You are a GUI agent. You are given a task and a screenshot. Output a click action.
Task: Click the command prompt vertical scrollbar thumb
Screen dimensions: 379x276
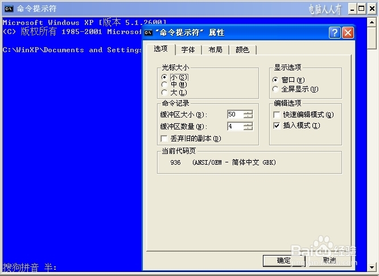pos(372,38)
